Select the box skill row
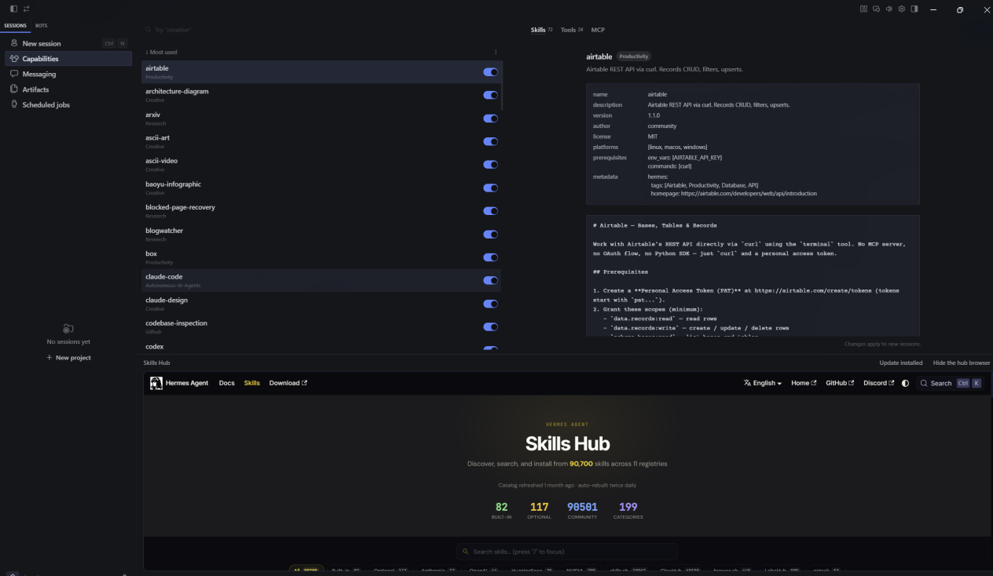 point(321,257)
